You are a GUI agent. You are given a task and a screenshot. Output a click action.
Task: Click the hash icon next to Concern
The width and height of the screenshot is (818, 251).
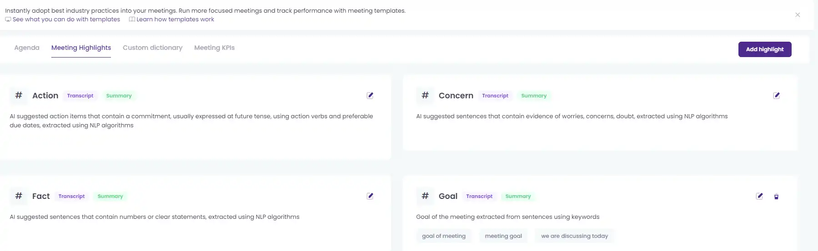(425, 95)
